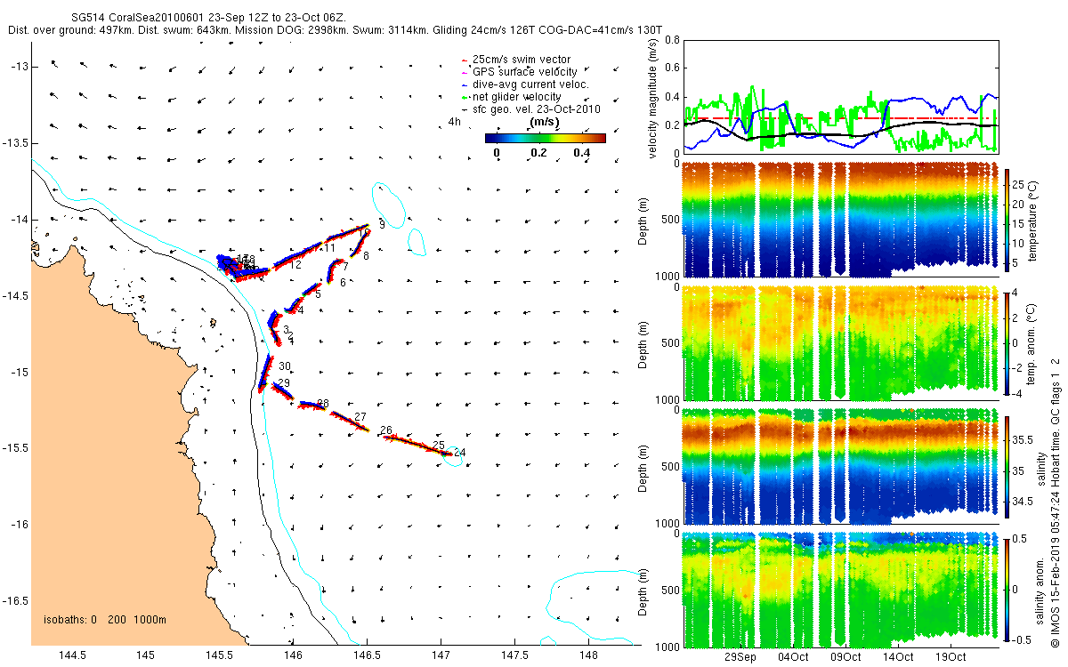The image size is (1068, 667).
Task: Select GPS surface velocity legend label
Action: (518, 71)
